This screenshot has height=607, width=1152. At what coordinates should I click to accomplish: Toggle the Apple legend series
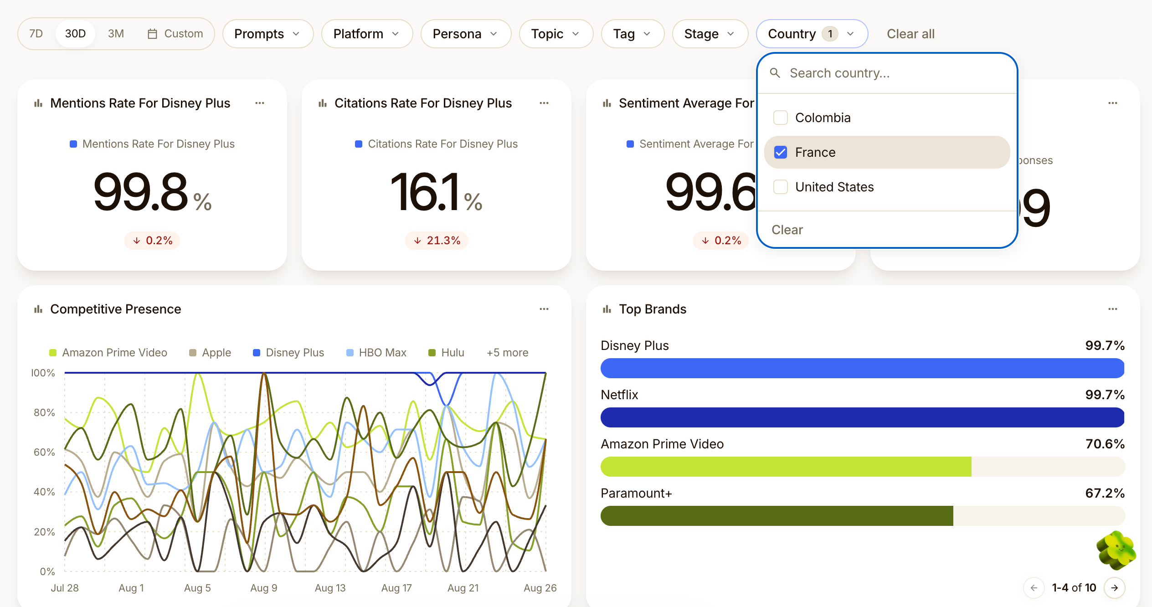point(210,353)
